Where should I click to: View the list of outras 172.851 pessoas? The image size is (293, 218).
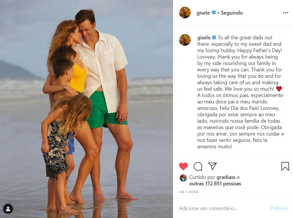tap(215, 184)
